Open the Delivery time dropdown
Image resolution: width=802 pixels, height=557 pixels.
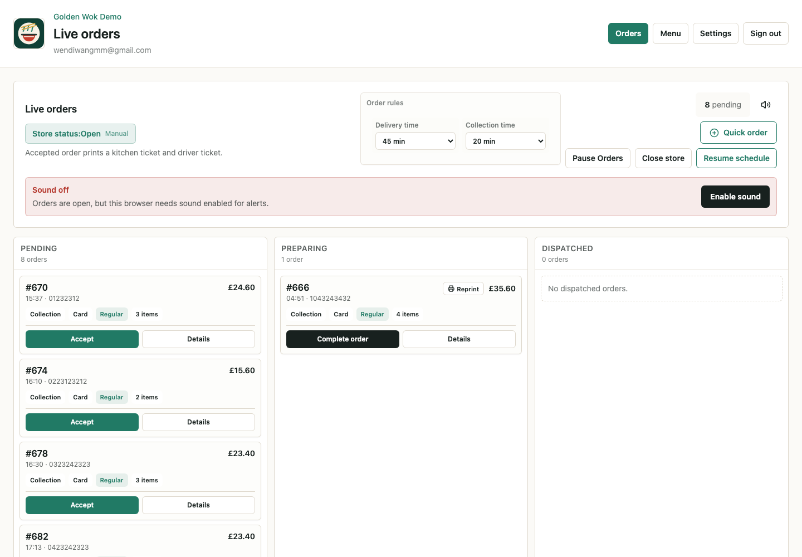click(415, 141)
